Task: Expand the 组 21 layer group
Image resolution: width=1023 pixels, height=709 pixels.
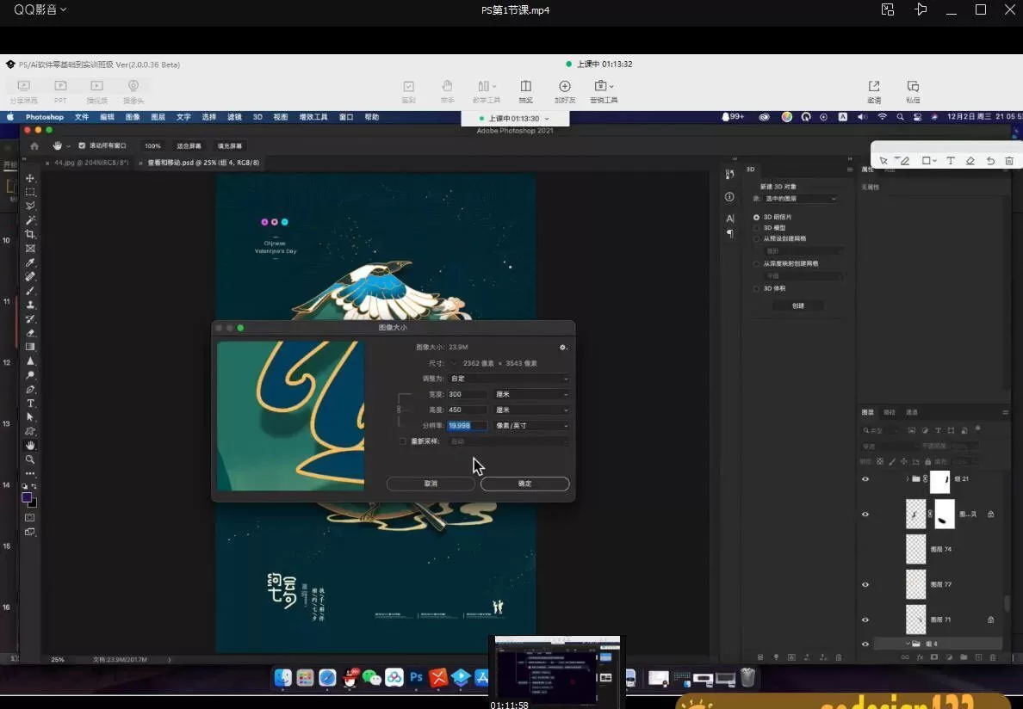Action: (x=907, y=479)
